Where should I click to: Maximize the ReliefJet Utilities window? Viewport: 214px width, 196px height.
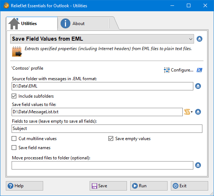[x=189, y=5]
